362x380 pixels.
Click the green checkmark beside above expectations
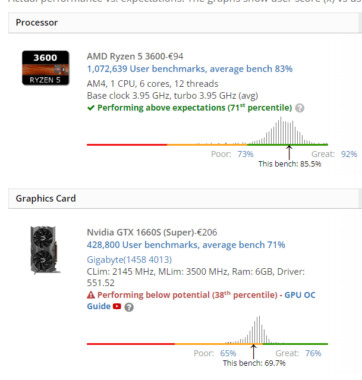(91, 108)
